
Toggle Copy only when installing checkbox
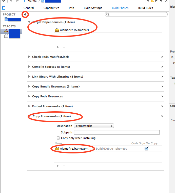[x=58, y=138]
